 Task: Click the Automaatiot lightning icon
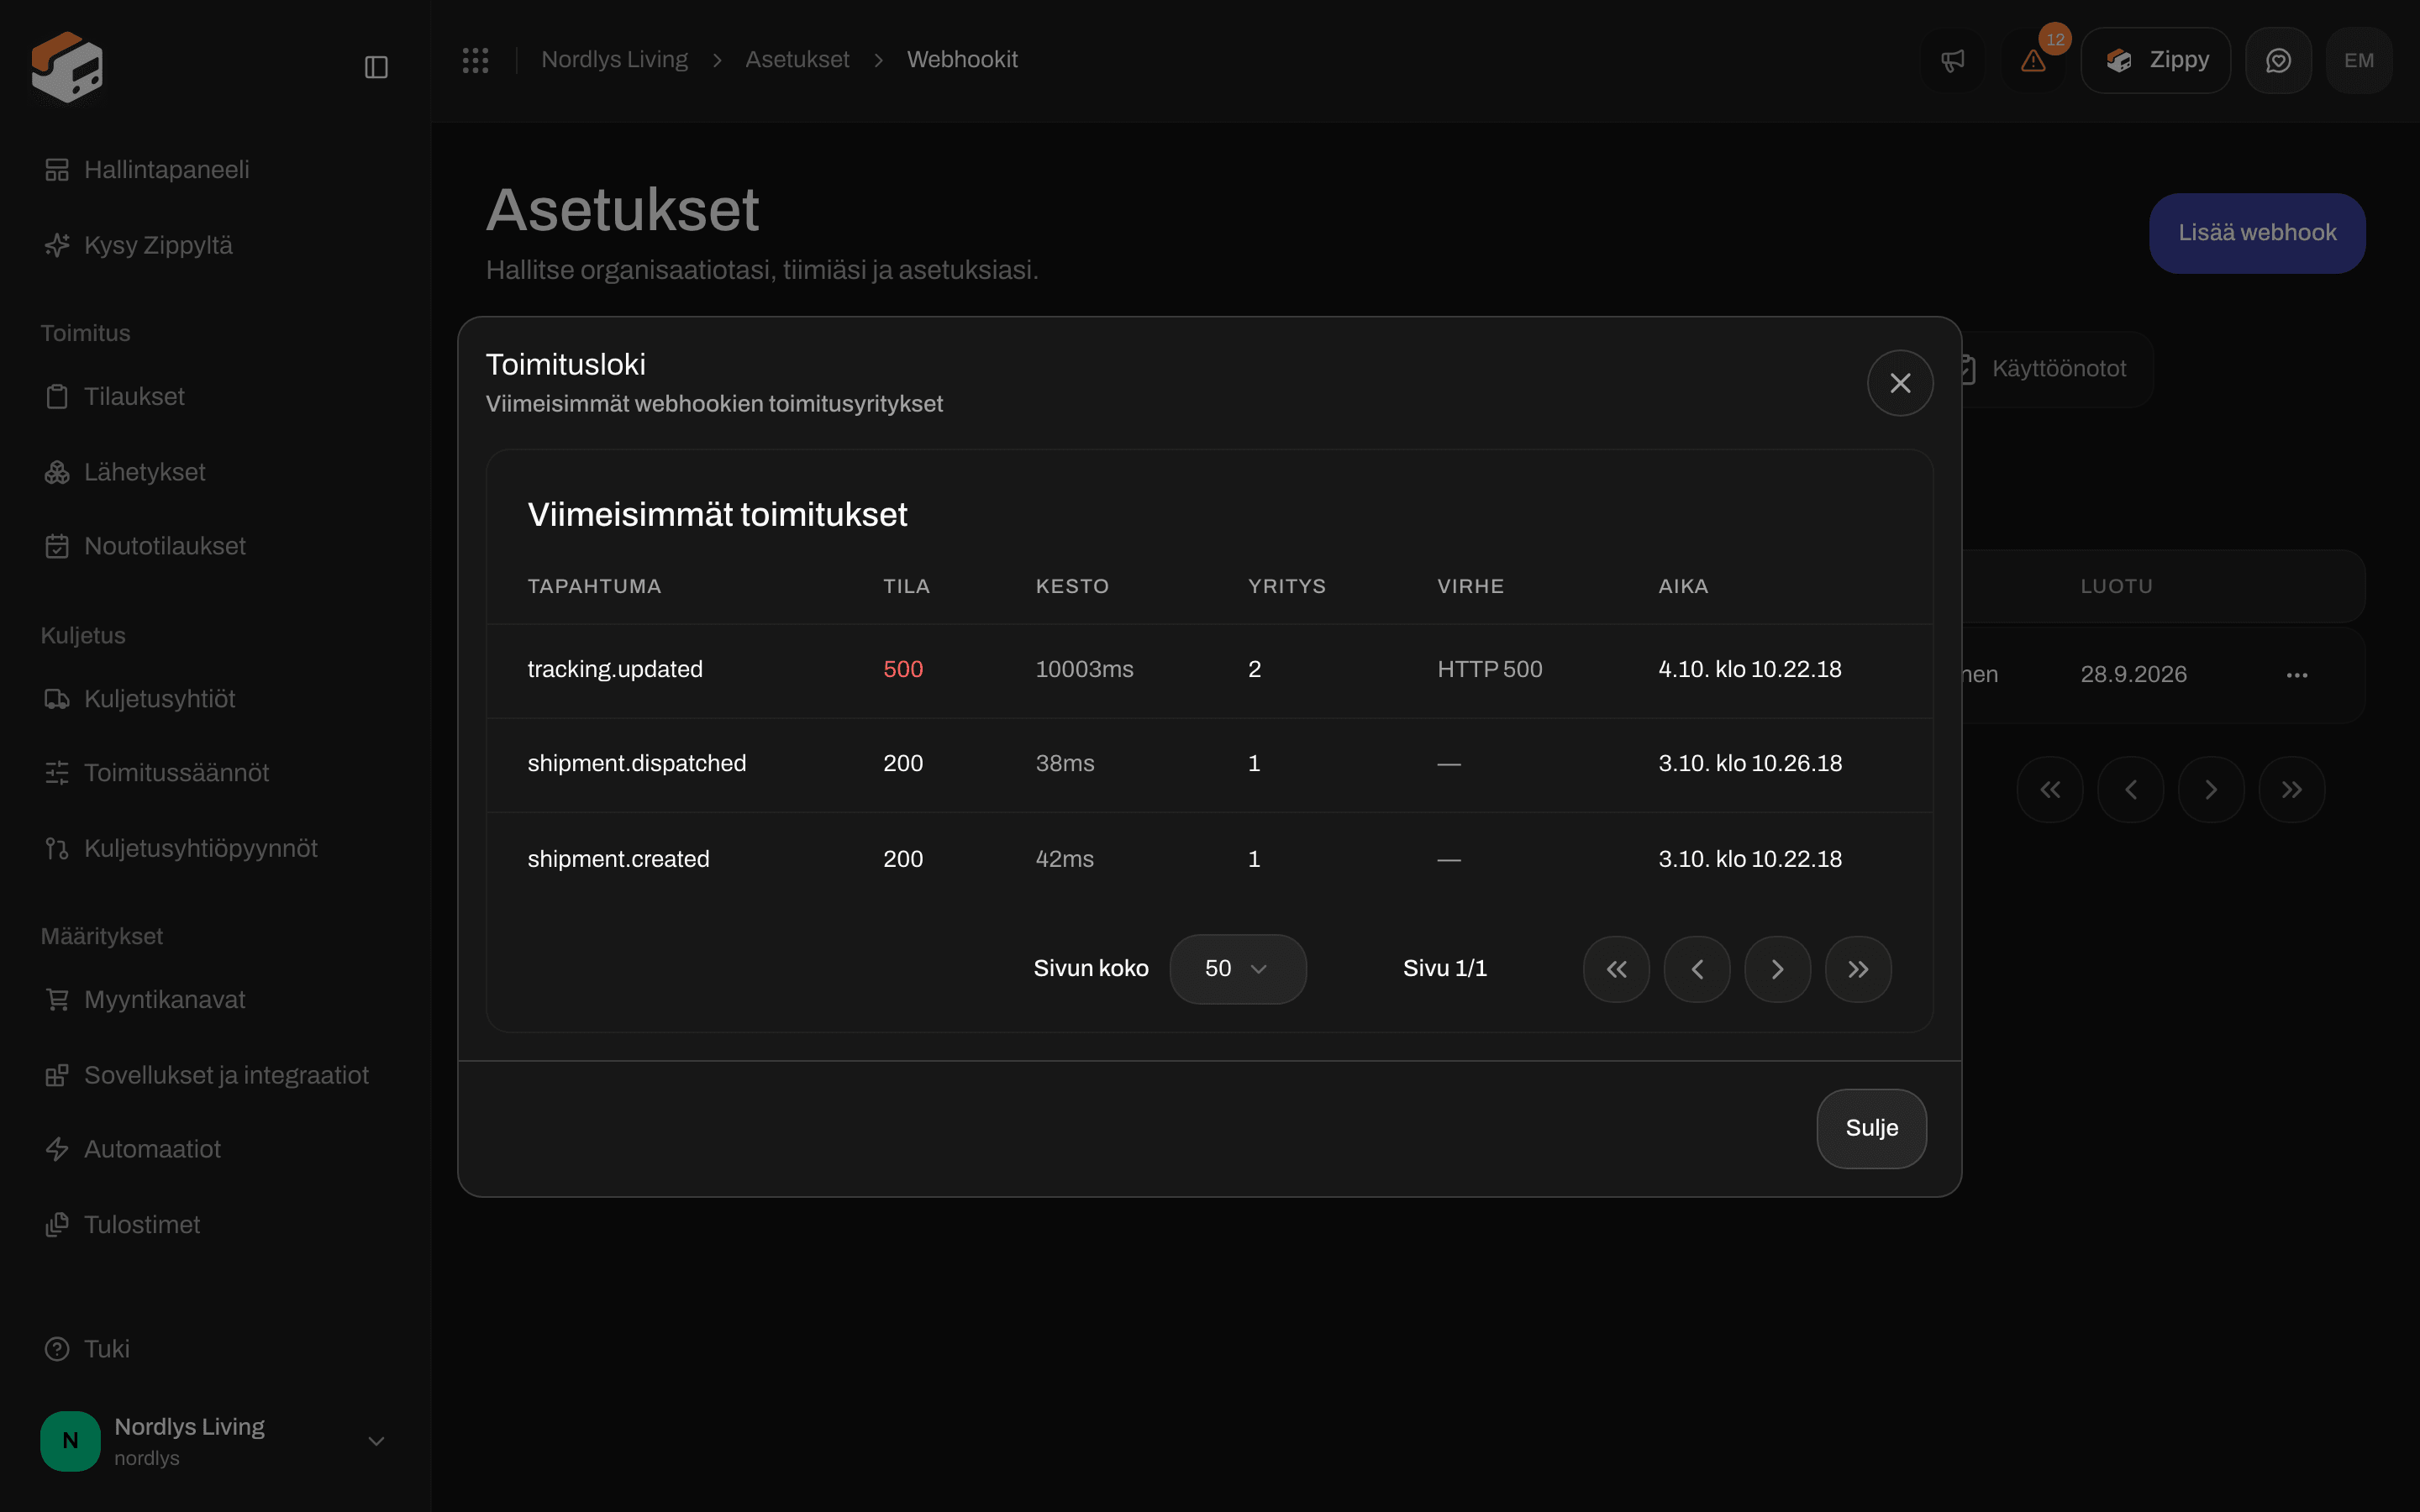(57, 1149)
